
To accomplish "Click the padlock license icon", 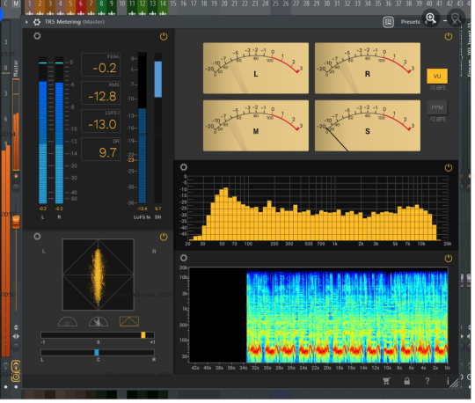I will pyautogui.click(x=407, y=381).
